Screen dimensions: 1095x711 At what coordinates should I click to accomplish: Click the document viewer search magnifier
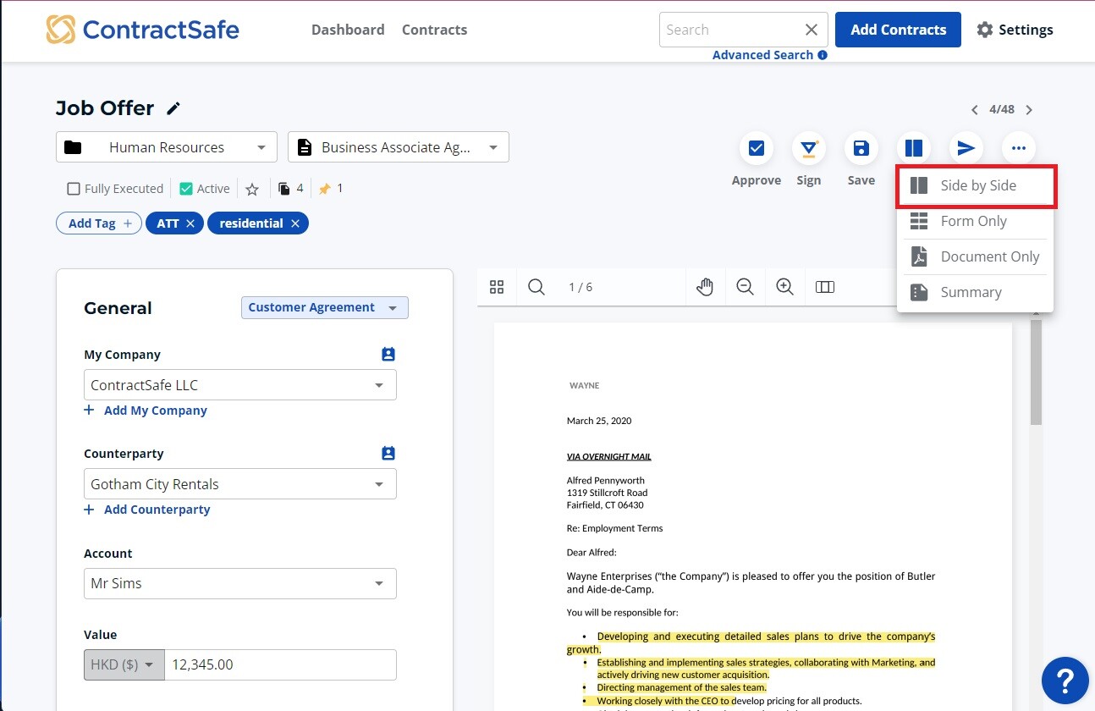tap(536, 287)
